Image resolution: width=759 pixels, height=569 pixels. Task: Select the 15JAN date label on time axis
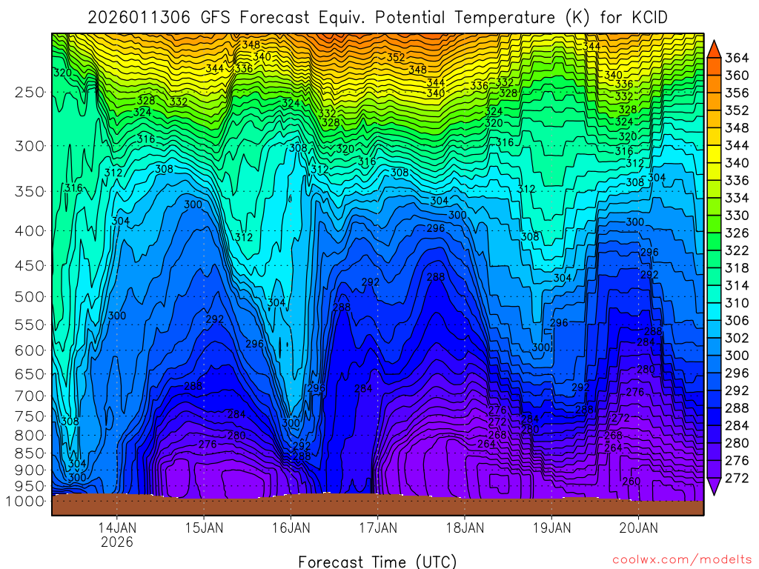(204, 528)
